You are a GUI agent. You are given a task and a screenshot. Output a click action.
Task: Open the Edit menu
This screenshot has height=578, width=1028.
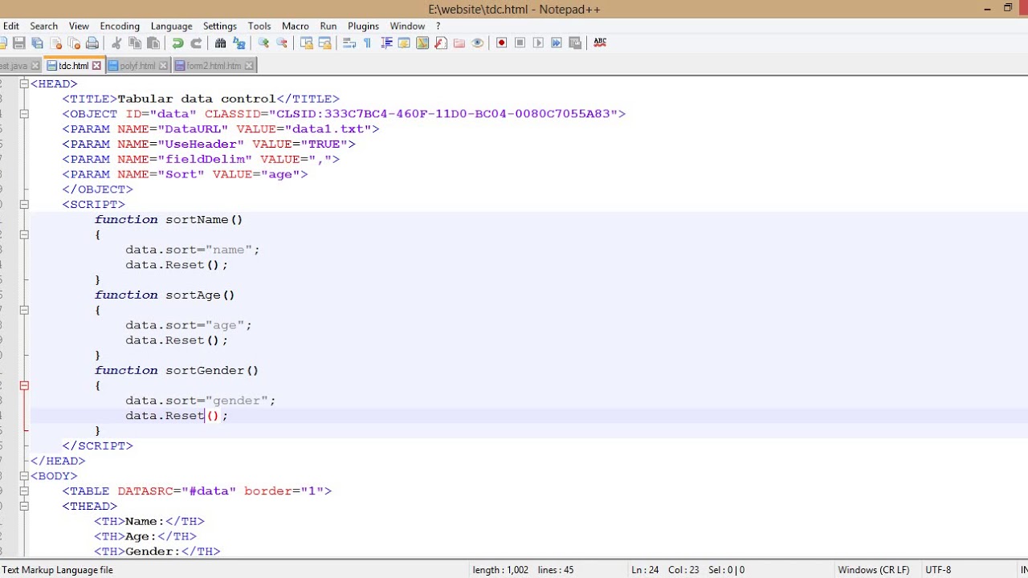10,26
